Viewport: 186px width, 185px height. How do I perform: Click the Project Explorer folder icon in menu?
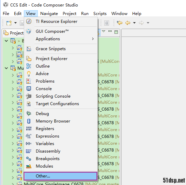[29, 59]
